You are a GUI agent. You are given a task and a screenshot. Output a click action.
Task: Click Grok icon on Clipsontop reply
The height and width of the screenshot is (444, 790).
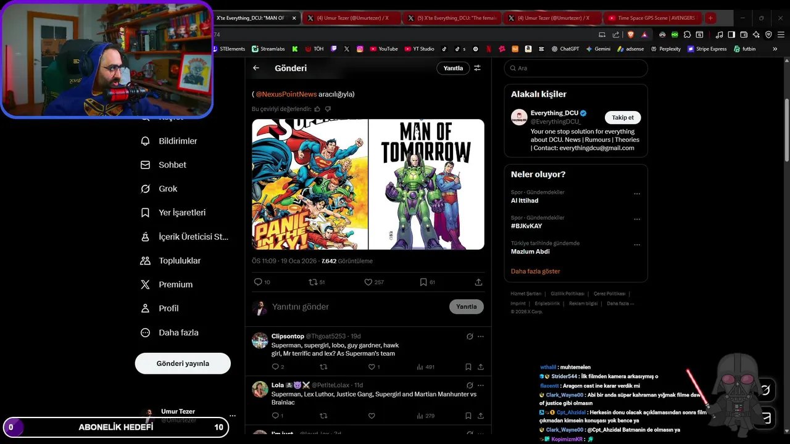tap(470, 336)
